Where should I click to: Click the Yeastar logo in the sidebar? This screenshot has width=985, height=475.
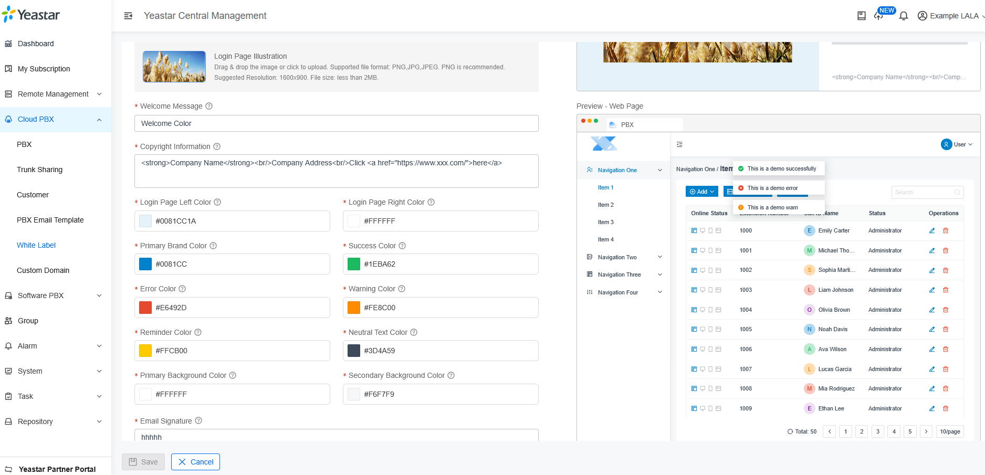pos(32,14)
